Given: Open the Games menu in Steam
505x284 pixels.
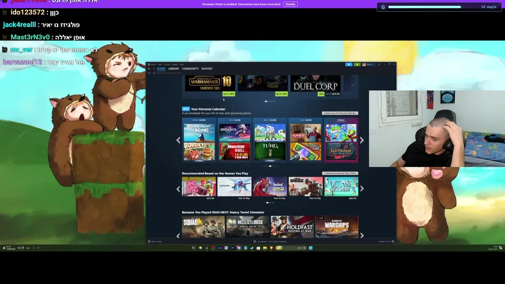Looking at the screenshot, I should pos(175,64).
